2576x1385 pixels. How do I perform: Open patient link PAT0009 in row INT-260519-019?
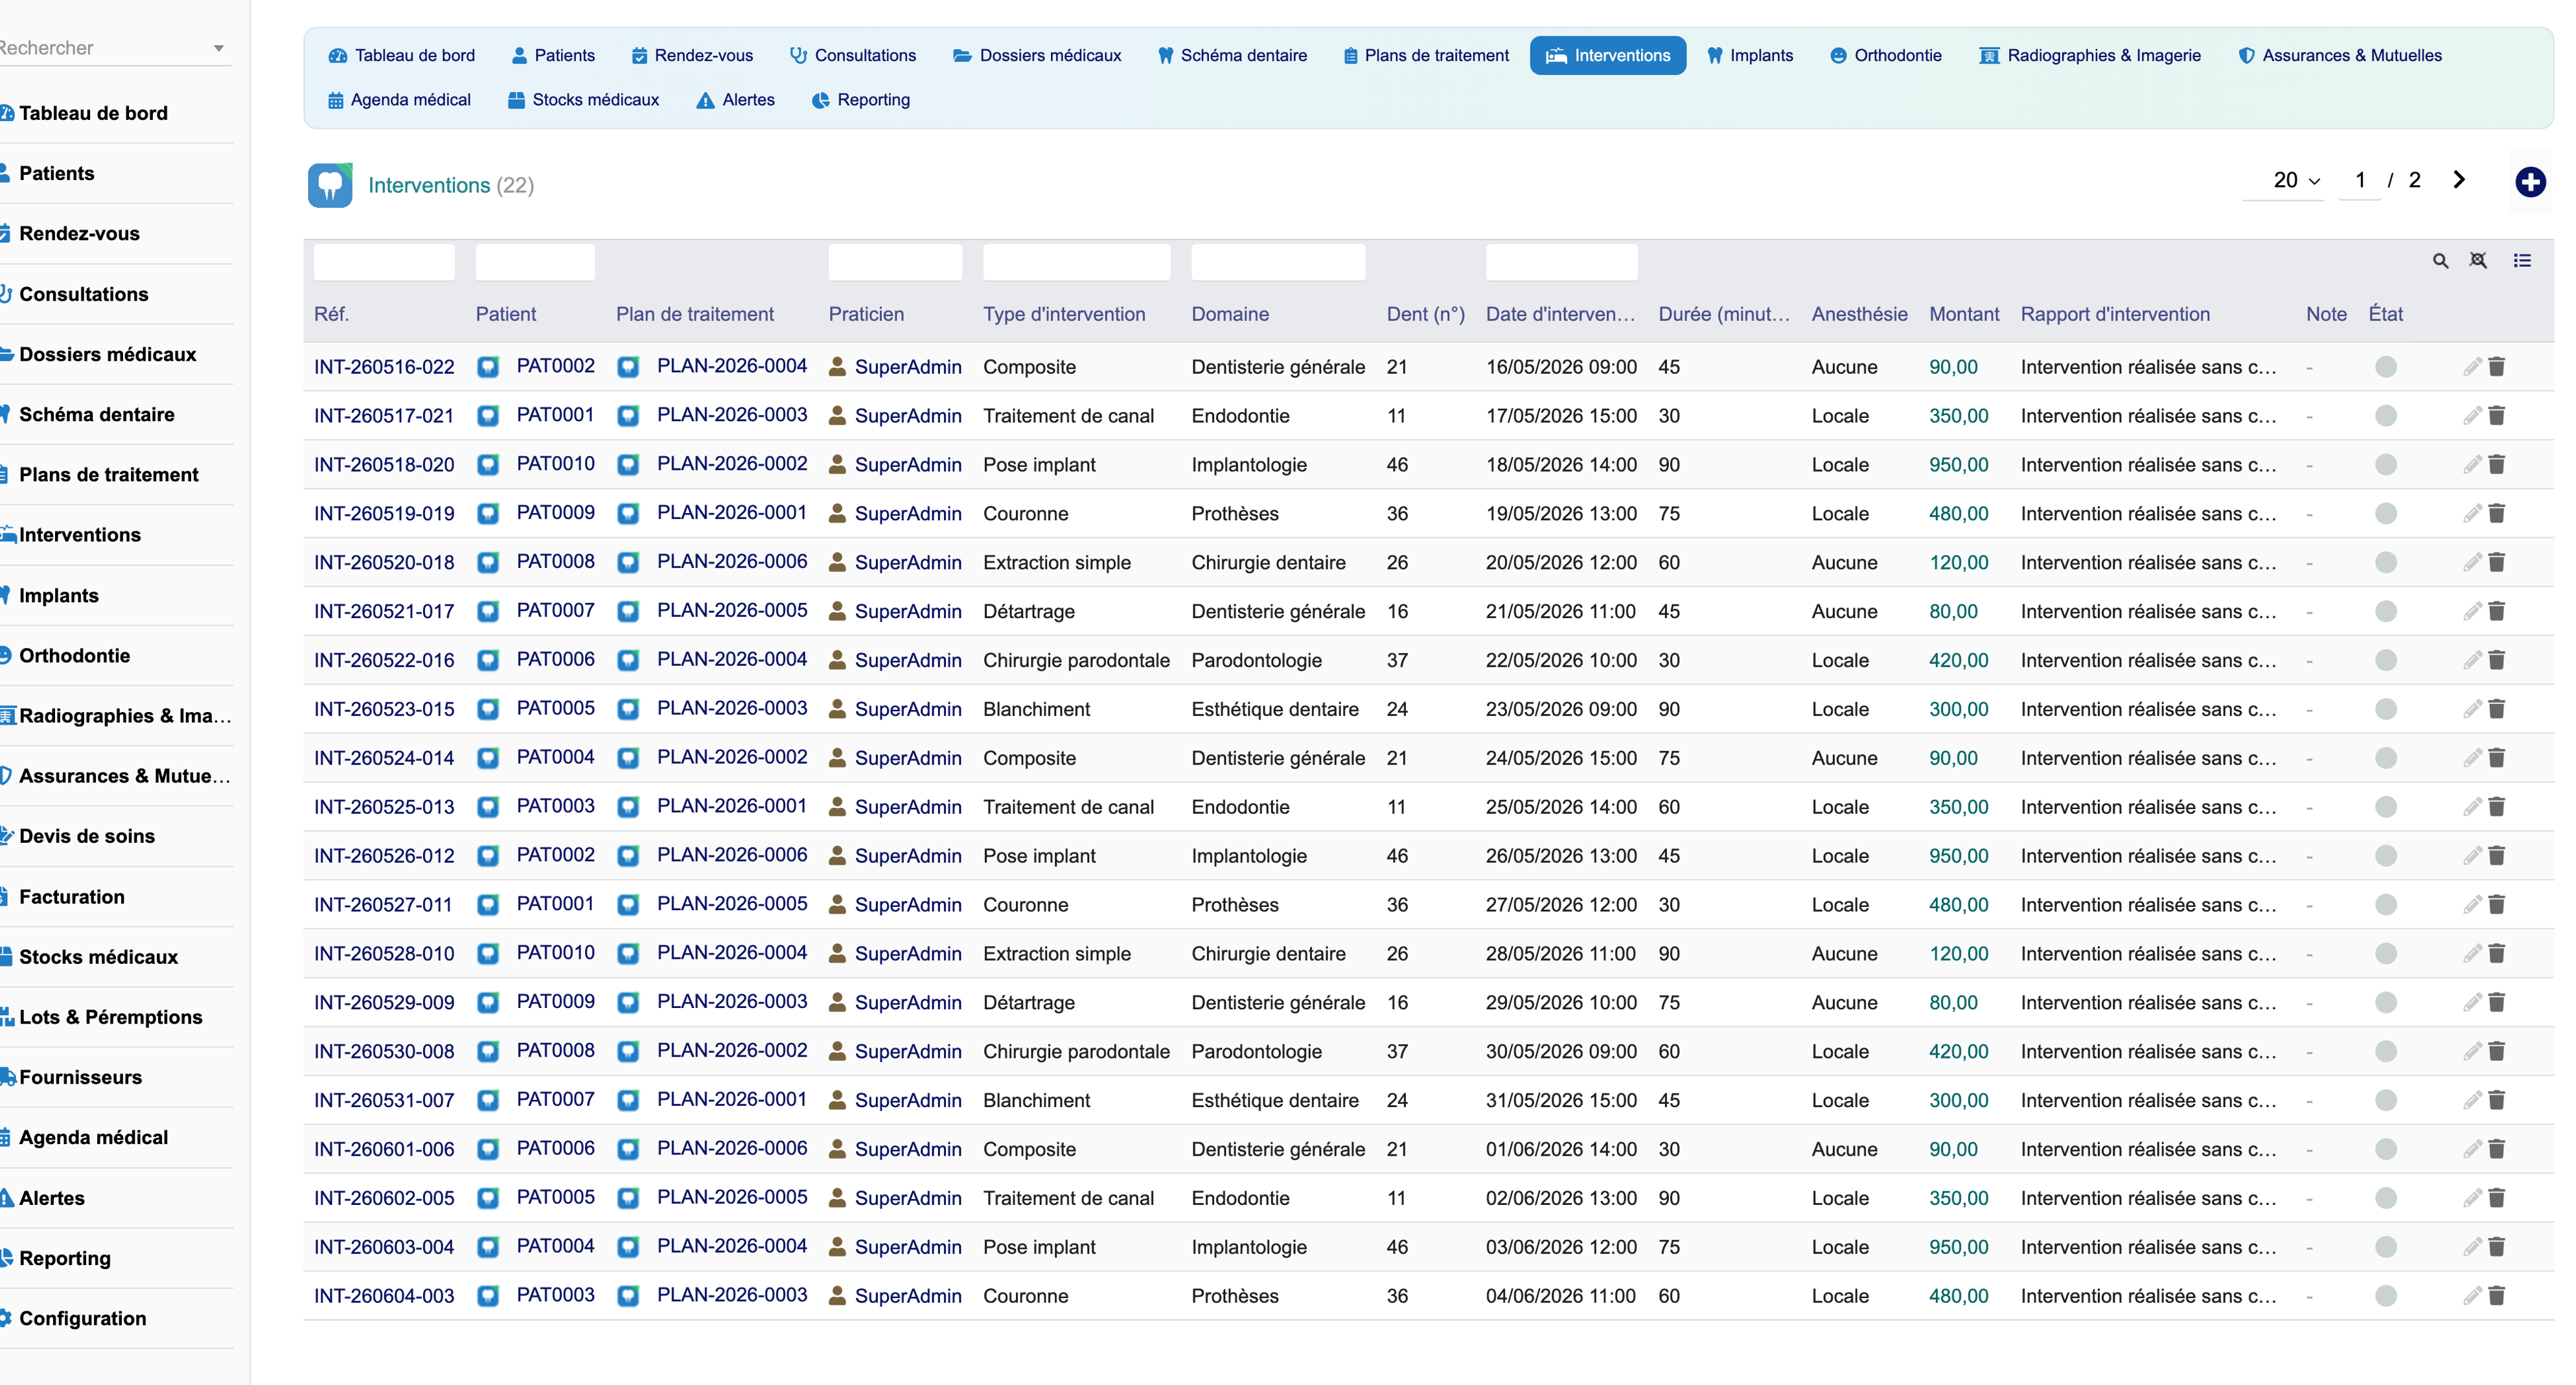click(x=555, y=512)
